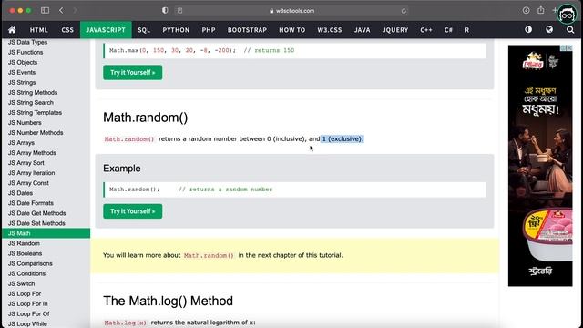The height and width of the screenshot is (328, 583).
Task: Open JS Array Sort in sidebar
Action: coord(26,163)
